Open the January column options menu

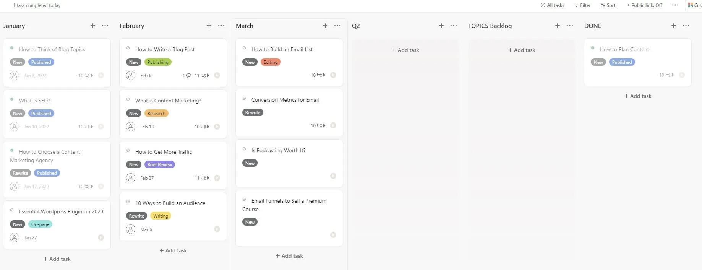click(x=105, y=26)
